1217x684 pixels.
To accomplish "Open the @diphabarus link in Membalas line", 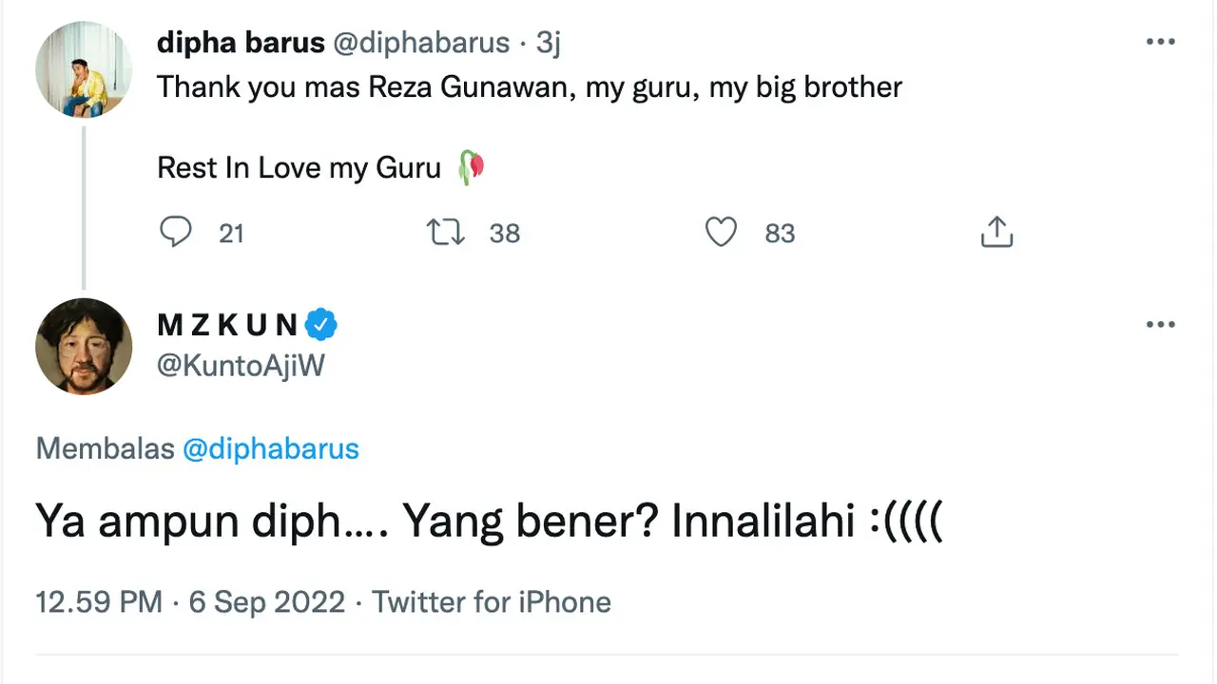I will [271, 448].
